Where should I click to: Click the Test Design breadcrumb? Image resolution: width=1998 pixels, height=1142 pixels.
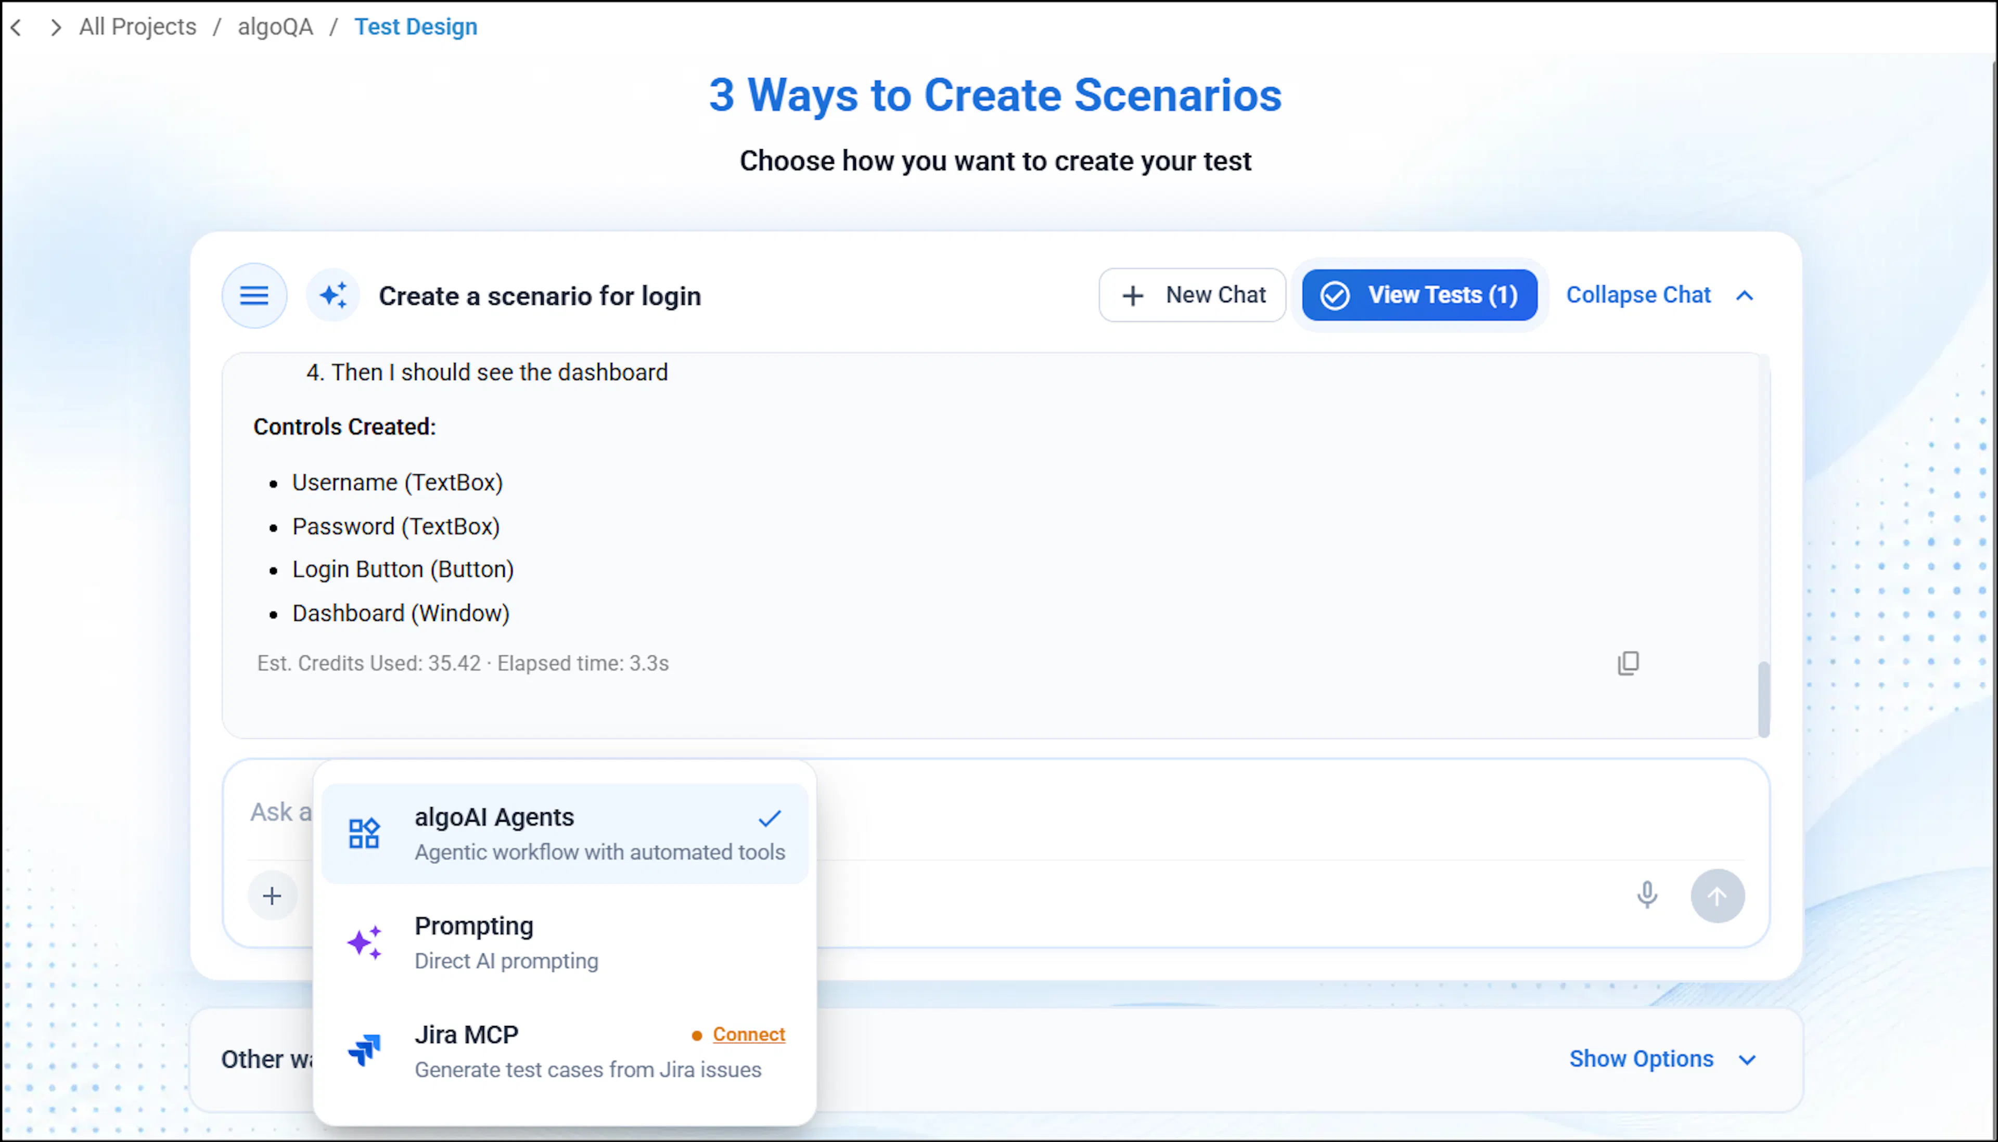tap(416, 27)
